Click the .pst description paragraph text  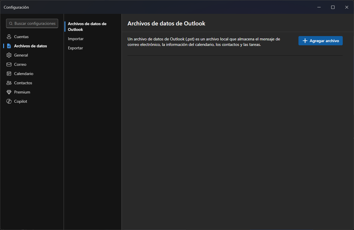coord(204,42)
